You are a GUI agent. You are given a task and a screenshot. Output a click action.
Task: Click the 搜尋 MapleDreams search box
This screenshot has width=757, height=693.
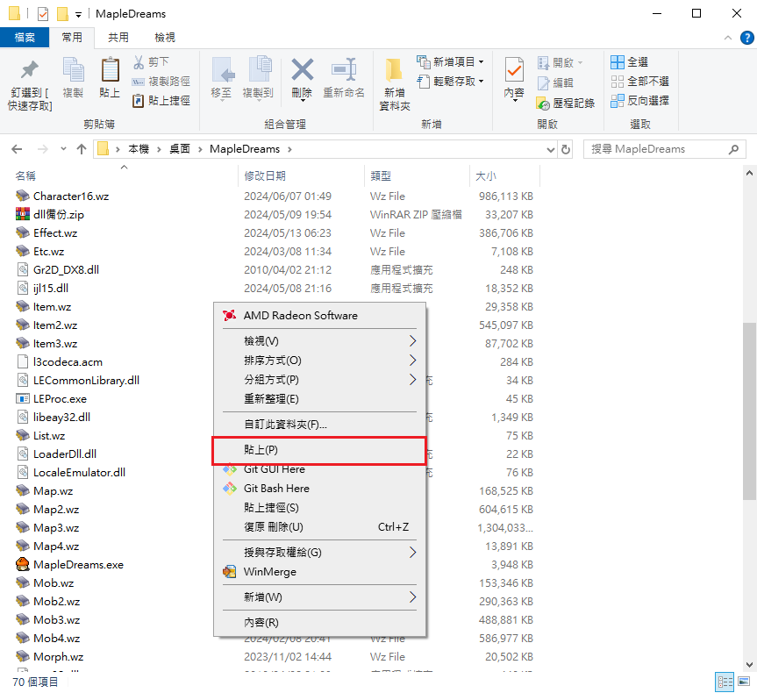(x=664, y=149)
